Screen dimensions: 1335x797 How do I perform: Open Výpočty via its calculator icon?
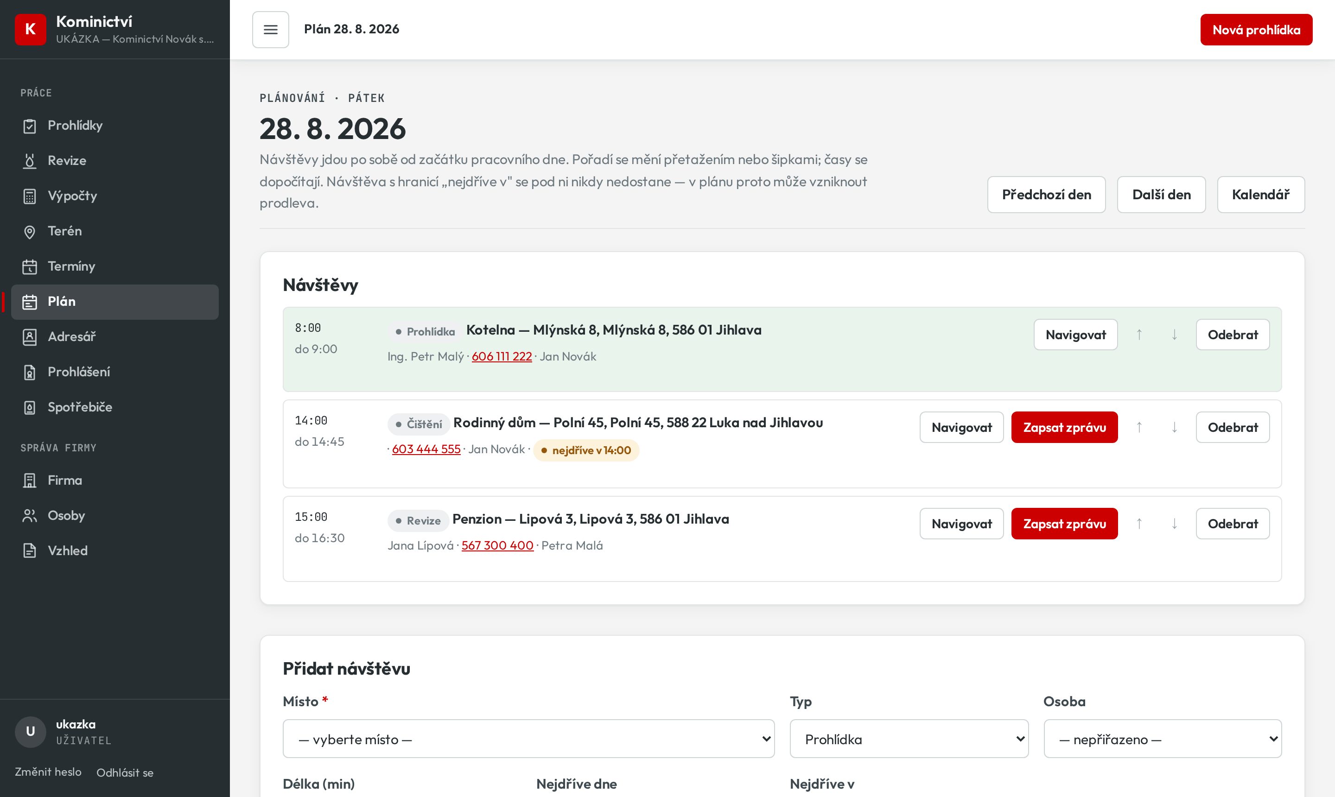tap(30, 196)
